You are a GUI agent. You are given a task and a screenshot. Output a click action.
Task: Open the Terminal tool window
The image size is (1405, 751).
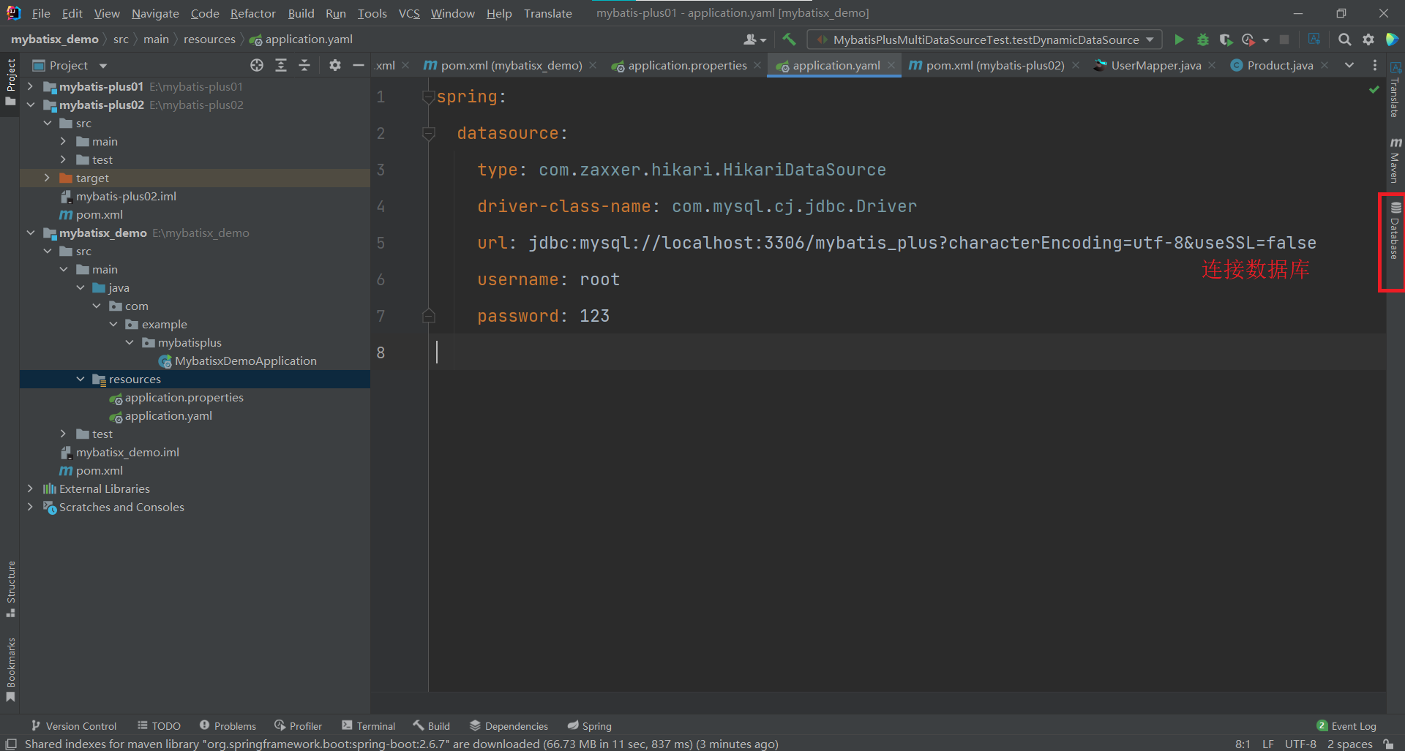coord(368,725)
